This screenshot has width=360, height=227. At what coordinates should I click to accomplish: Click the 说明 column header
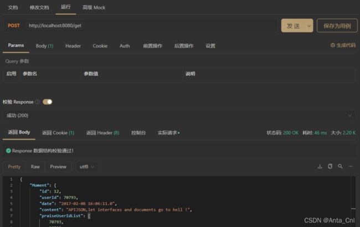coord(191,74)
